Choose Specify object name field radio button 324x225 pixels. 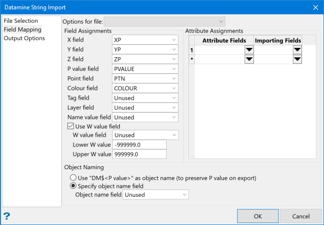[73, 186]
